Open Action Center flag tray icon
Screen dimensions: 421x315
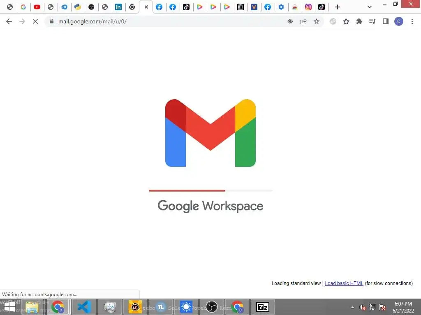pyautogui.click(x=383, y=307)
